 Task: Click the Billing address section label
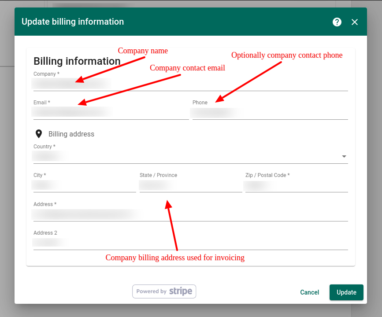pos(71,134)
